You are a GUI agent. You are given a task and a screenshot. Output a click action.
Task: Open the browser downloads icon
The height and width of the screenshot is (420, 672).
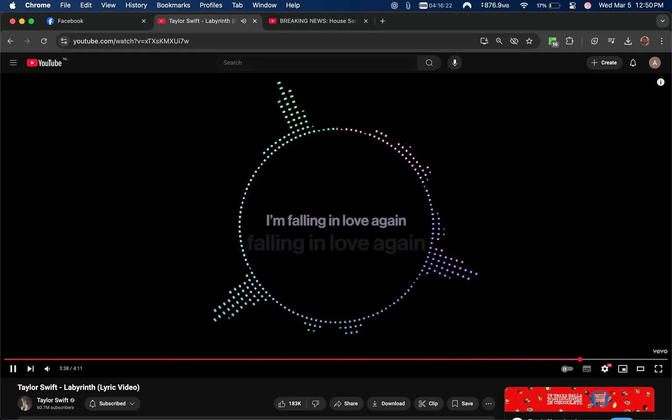(x=628, y=41)
